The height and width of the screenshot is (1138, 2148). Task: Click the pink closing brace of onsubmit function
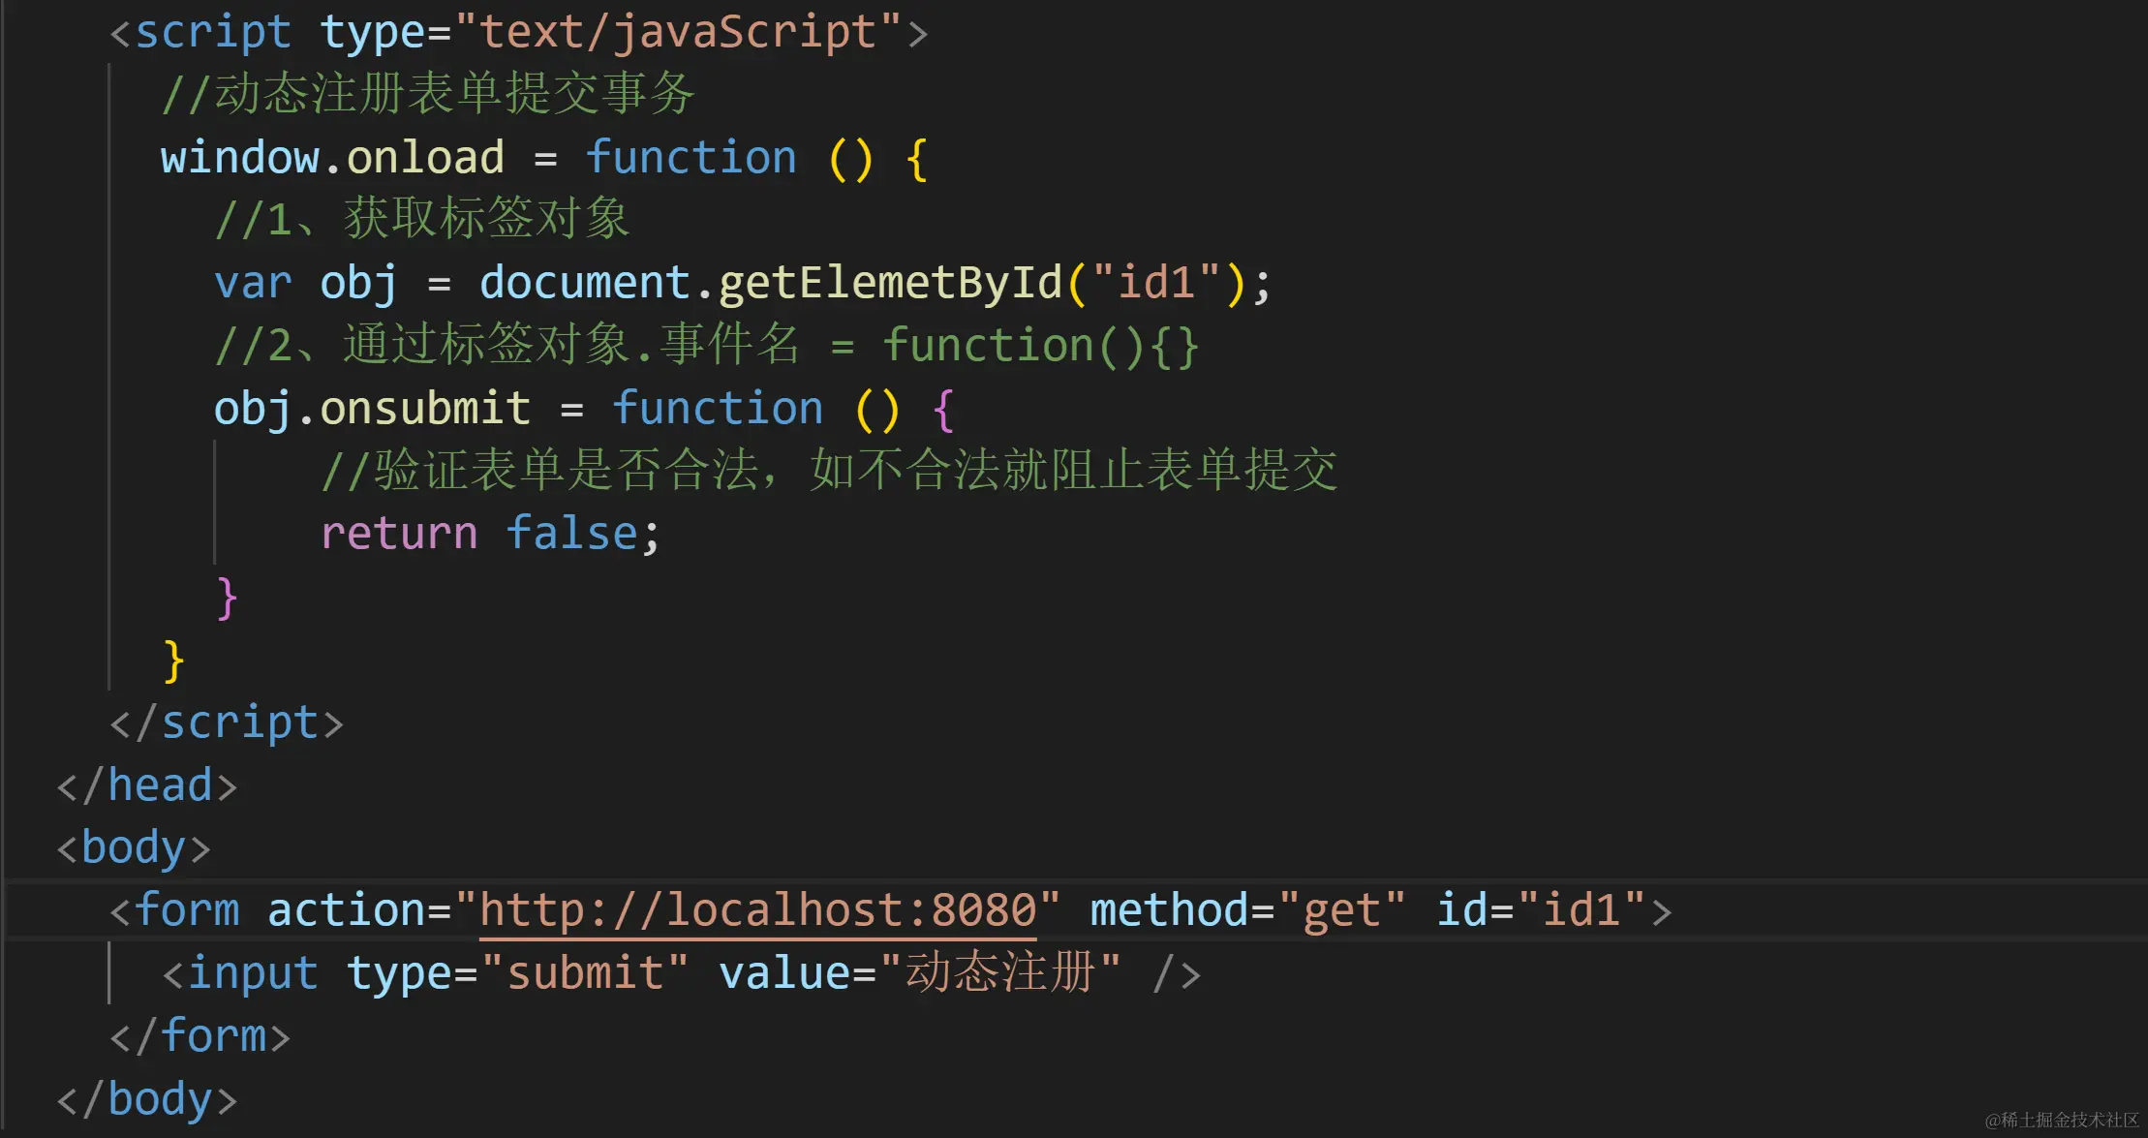(228, 598)
